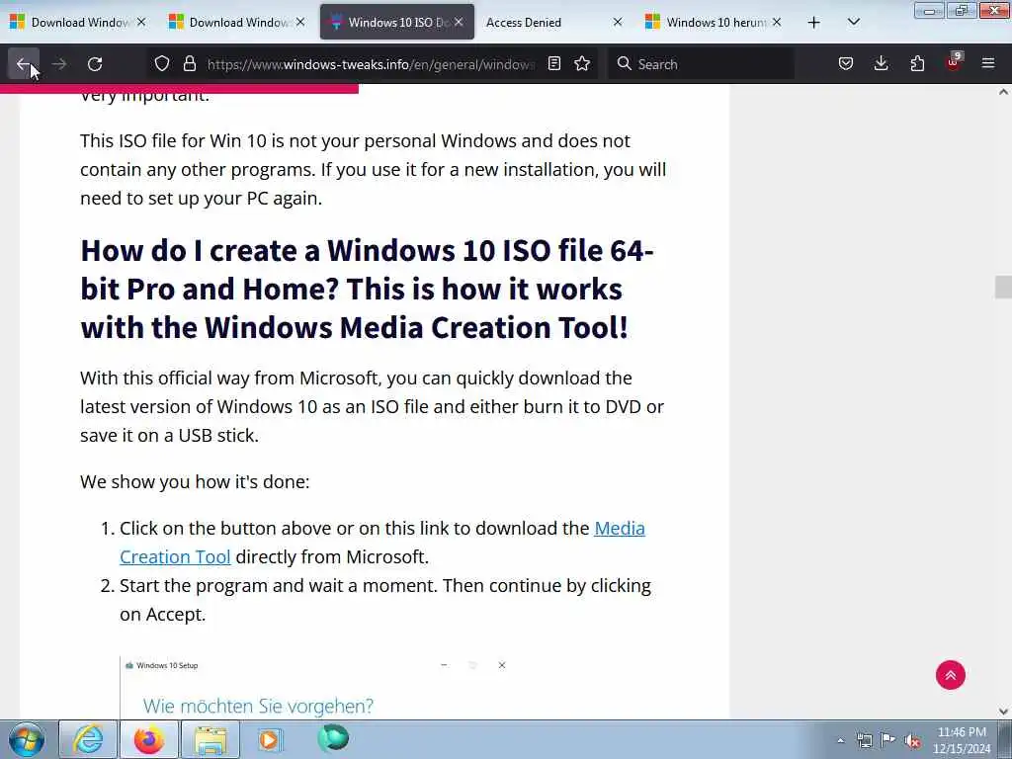This screenshot has height=759, width=1012.
Task: Close the Windows 10 ISO tab
Action: point(459,22)
